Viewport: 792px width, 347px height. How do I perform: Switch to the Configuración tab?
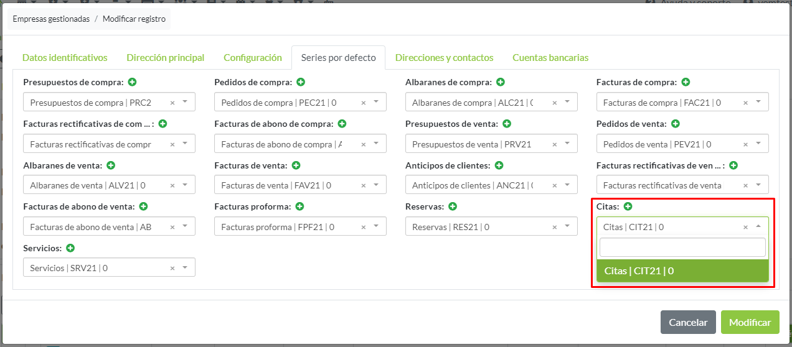(253, 58)
